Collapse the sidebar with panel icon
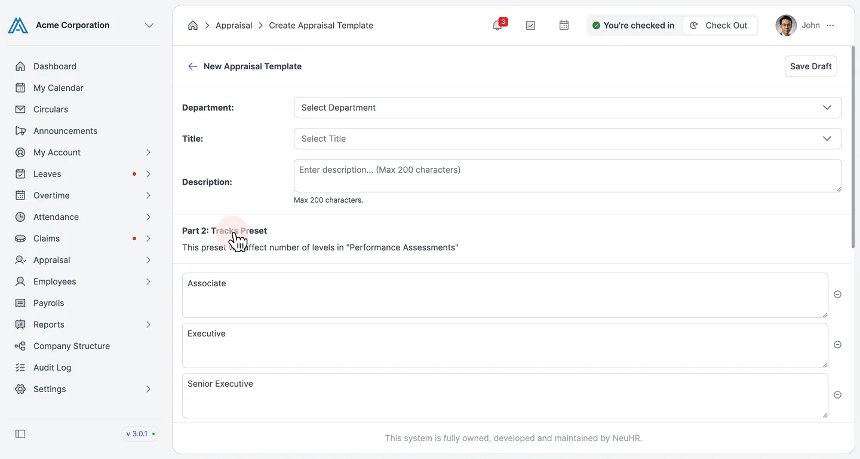The image size is (860, 459). (20, 434)
